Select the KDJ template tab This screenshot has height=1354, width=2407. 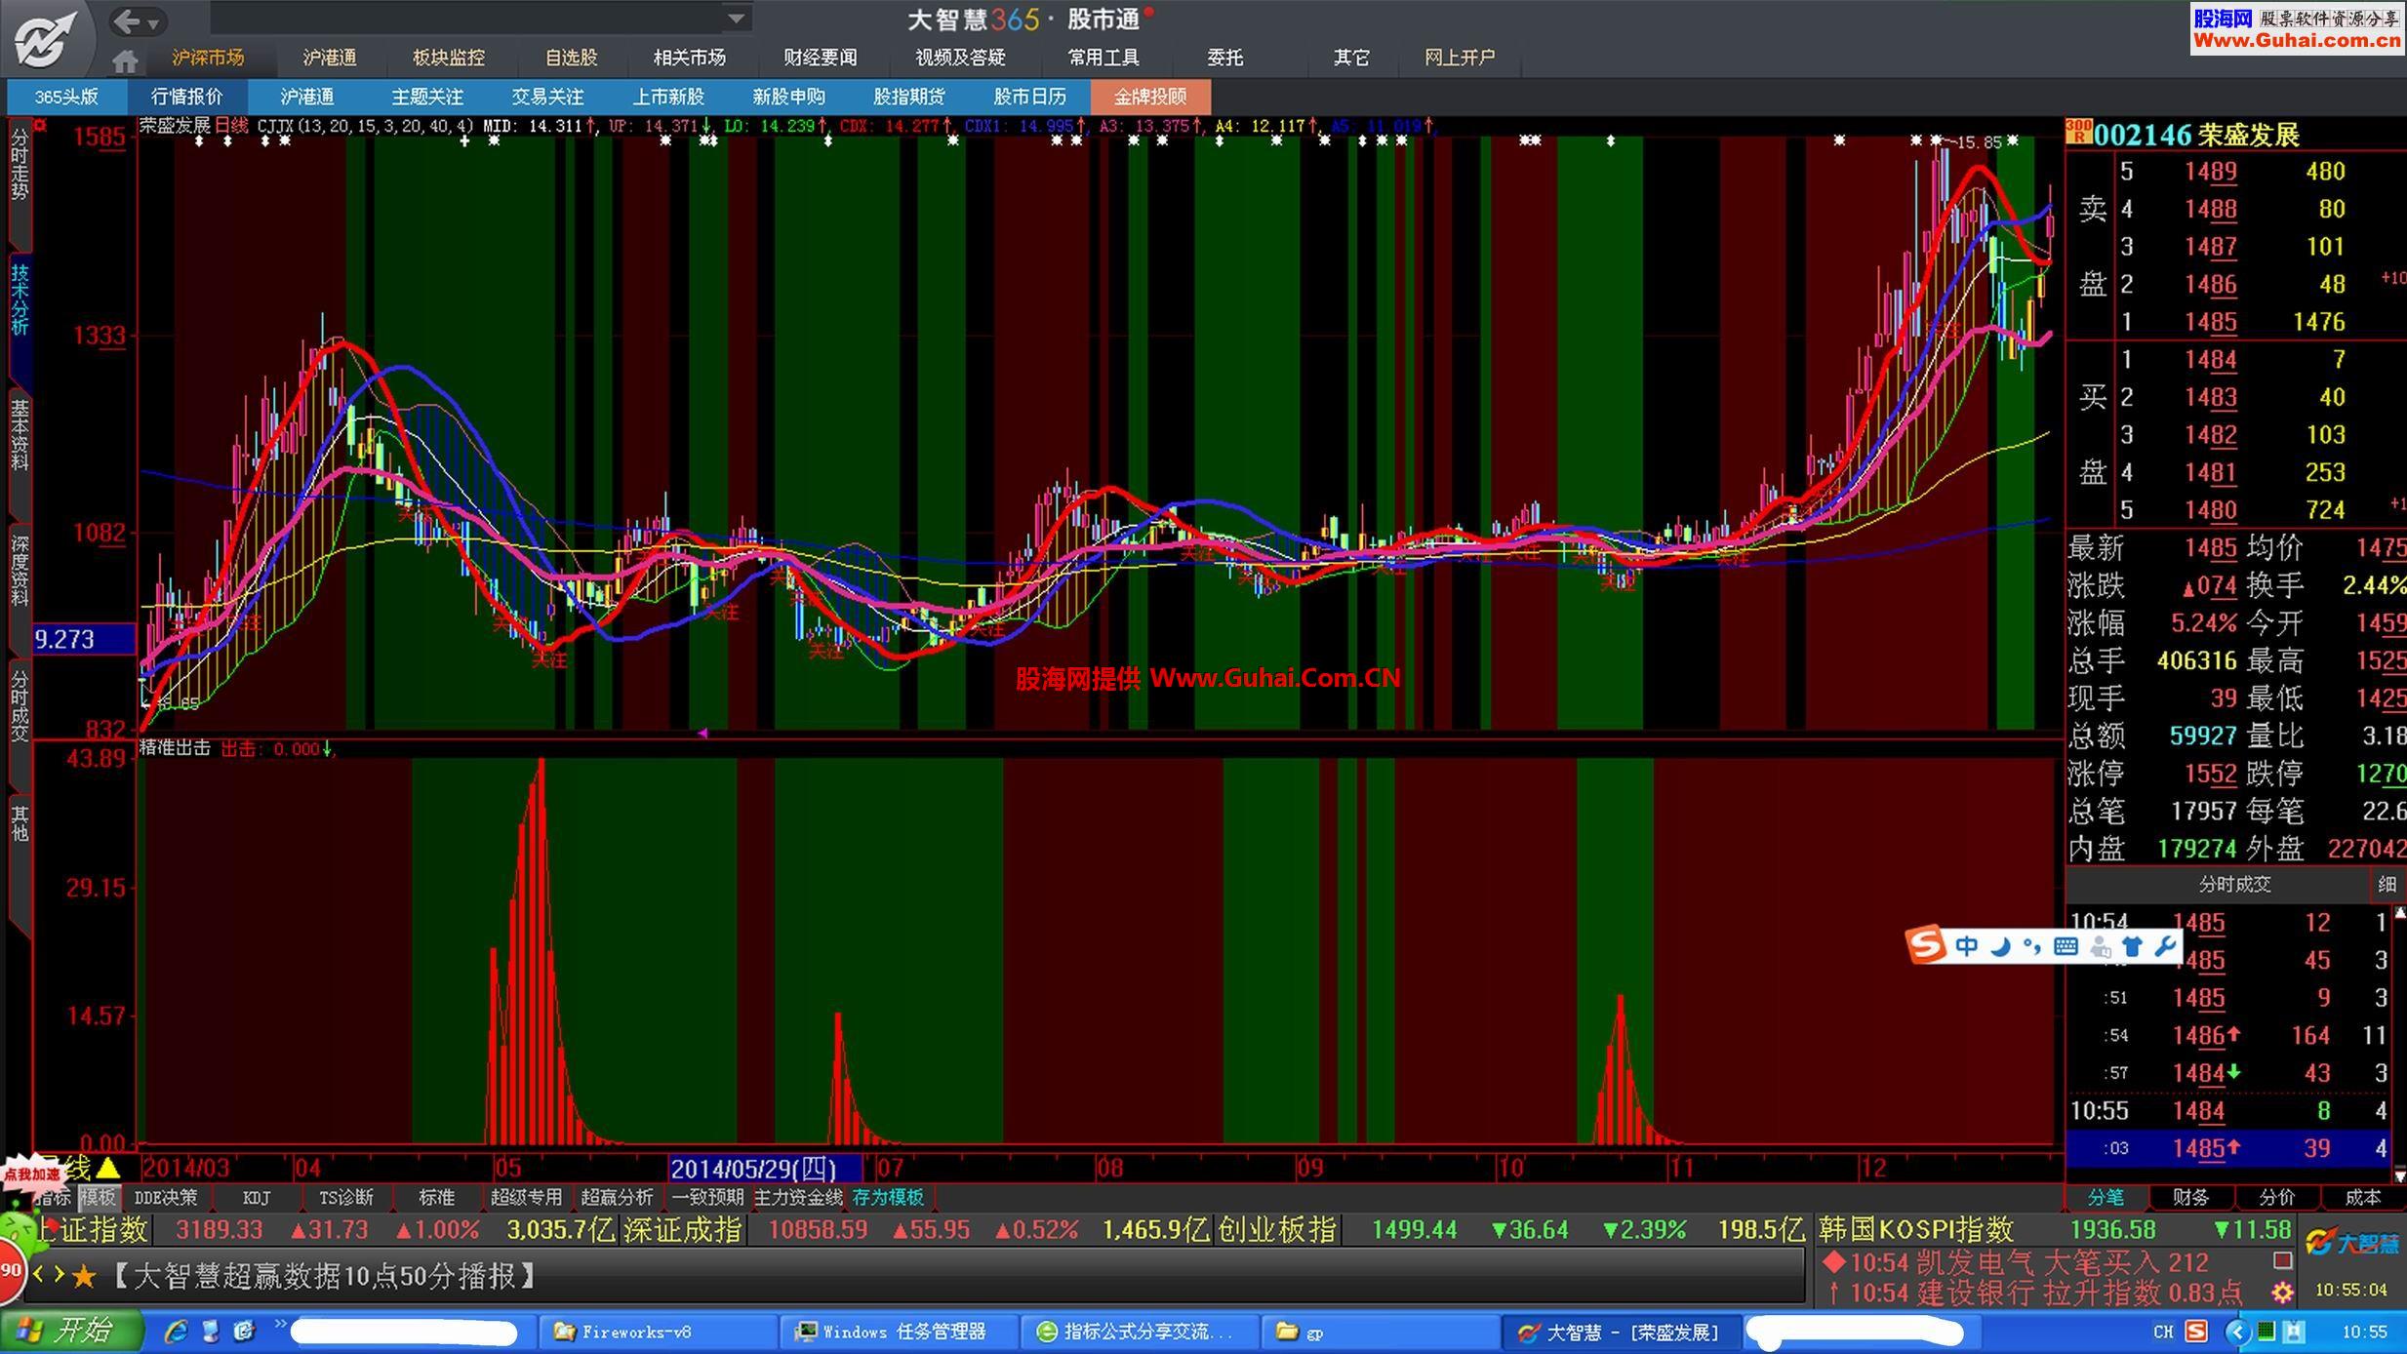(257, 1197)
